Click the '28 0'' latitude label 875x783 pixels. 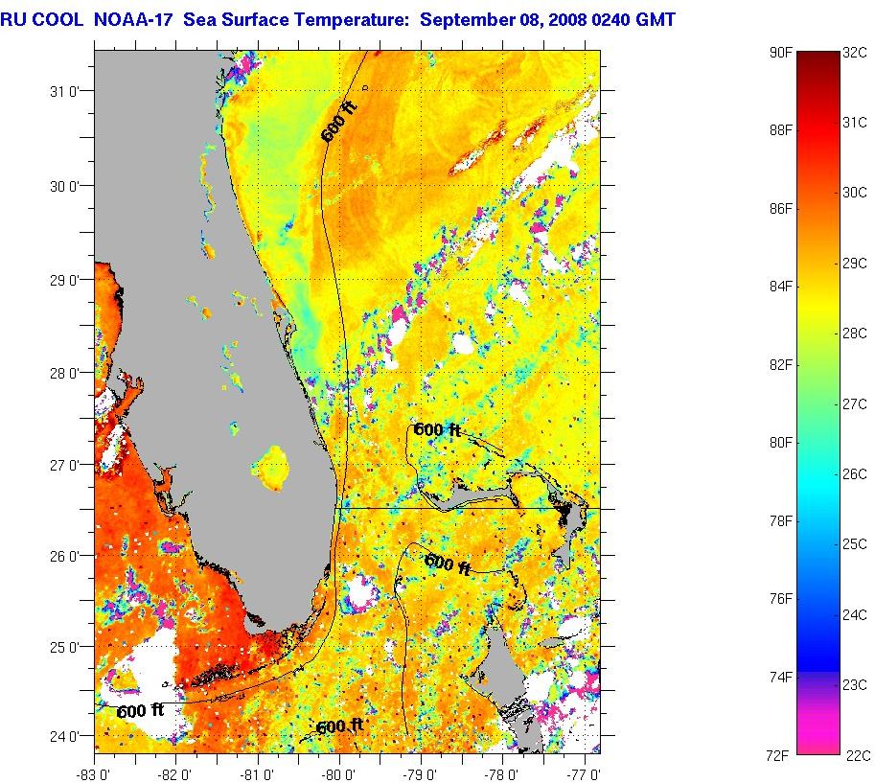[64, 373]
